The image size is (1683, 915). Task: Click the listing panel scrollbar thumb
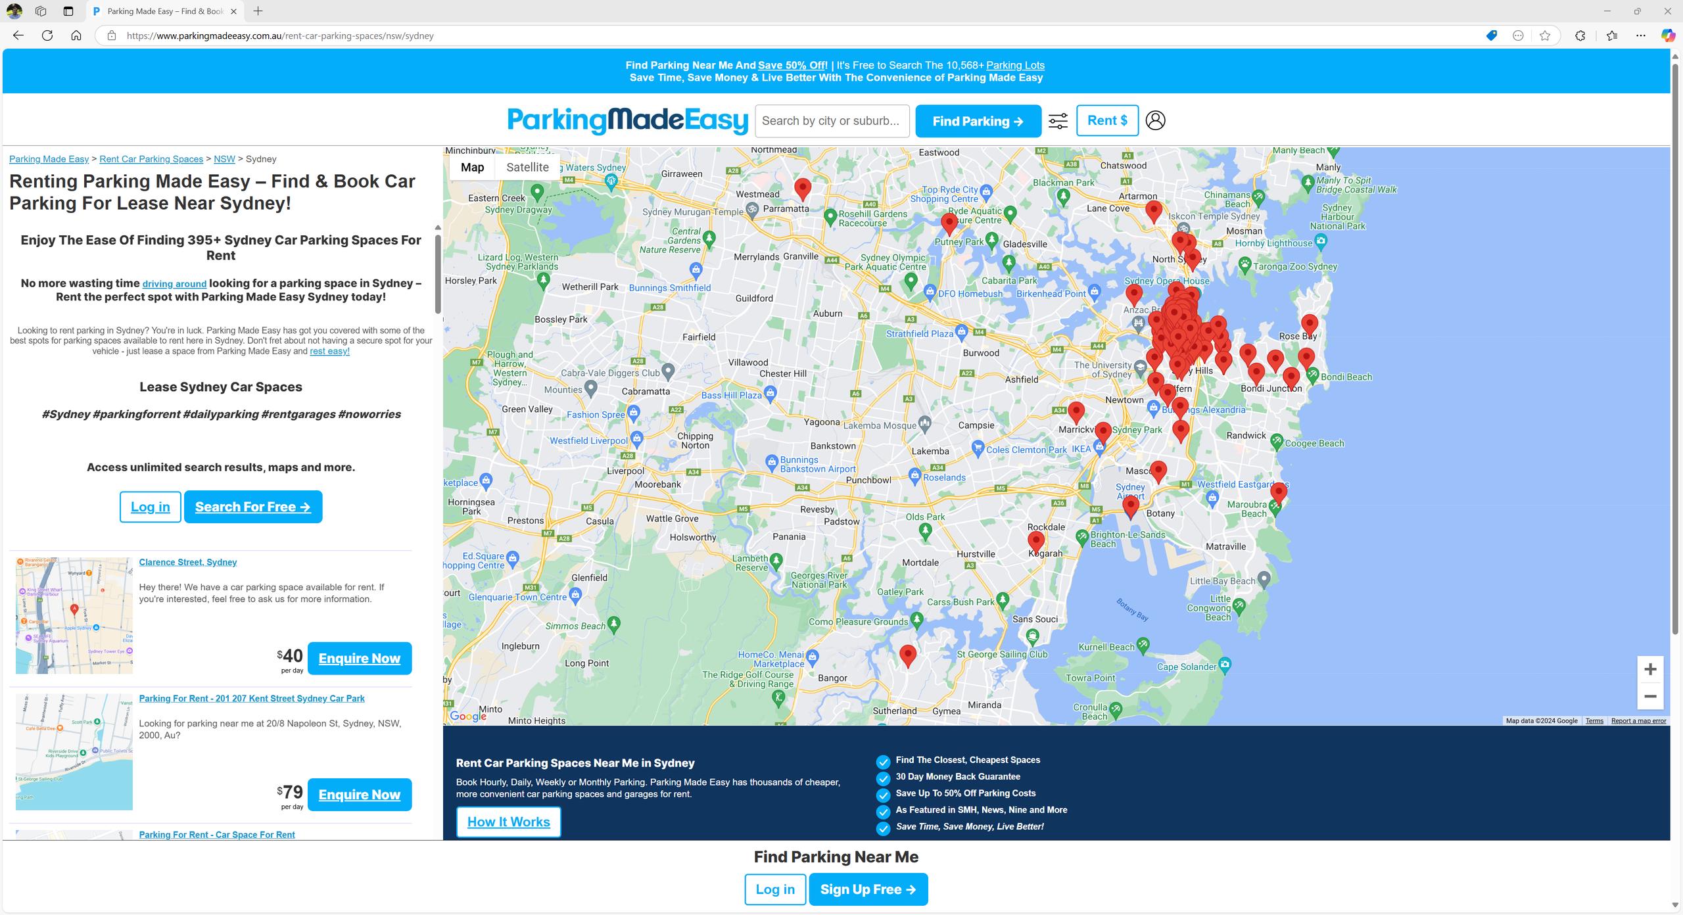point(438,273)
